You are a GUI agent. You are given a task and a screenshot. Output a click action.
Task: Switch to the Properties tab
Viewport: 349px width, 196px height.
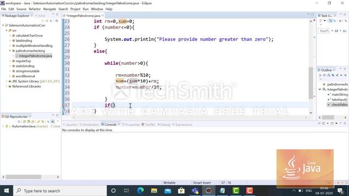click(x=131, y=125)
